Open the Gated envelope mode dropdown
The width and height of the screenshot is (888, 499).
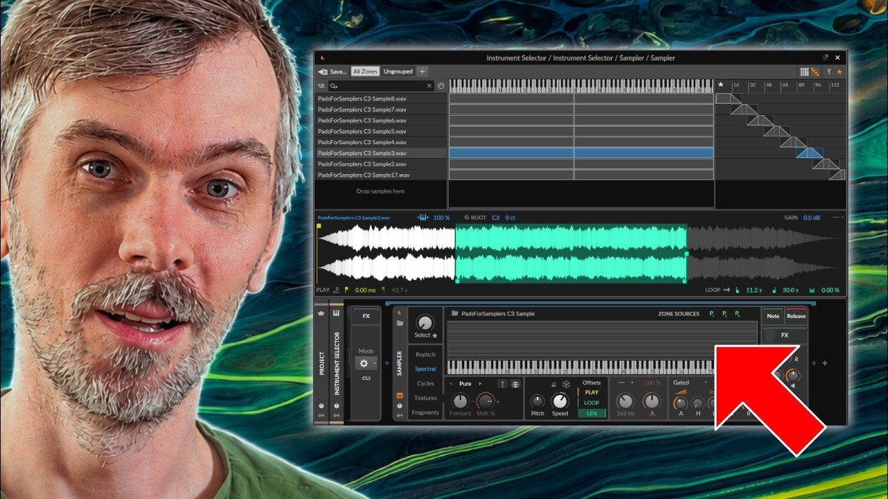(690, 383)
